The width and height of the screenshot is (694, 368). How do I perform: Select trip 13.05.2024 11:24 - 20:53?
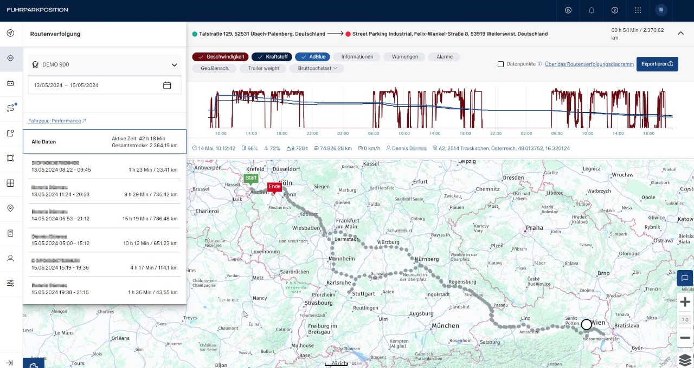(x=105, y=190)
